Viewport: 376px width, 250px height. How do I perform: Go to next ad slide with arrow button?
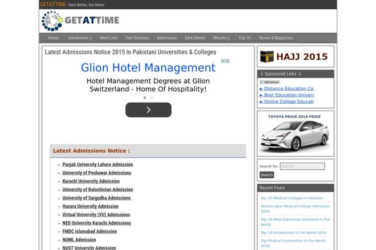pos(149,110)
